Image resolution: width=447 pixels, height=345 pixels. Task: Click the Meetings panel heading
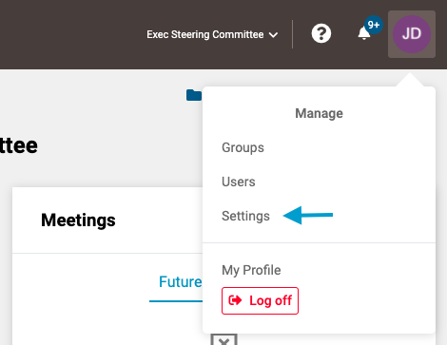coord(78,220)
